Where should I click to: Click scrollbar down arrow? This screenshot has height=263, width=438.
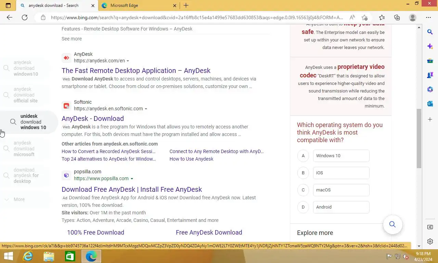tap(419, 246)
